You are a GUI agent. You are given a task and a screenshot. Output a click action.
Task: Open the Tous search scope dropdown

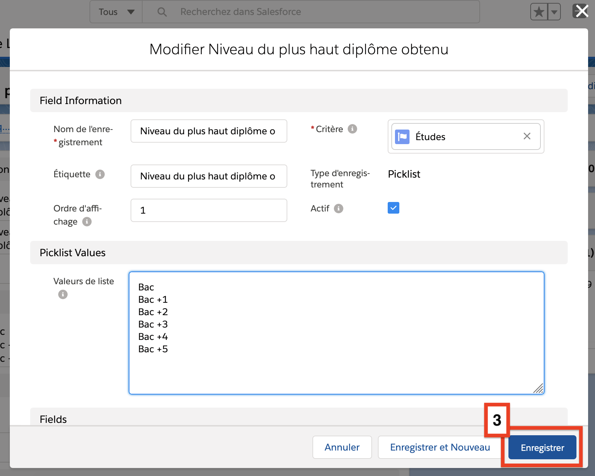tap(116, 12)
